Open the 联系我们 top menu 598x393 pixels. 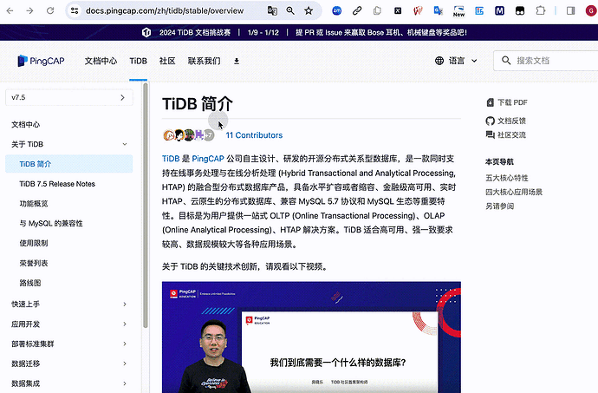coord(204,61)
